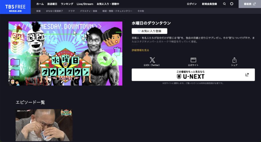261x142 pixels.
Task: Click the official X (Twitter) icon
Action: pos(152,60)
